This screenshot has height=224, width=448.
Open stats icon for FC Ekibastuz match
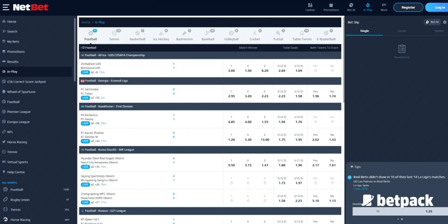92,123
